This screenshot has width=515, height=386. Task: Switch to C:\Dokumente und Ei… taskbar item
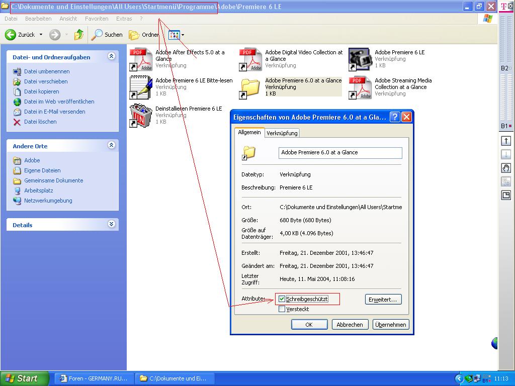[x=175, y=378]
